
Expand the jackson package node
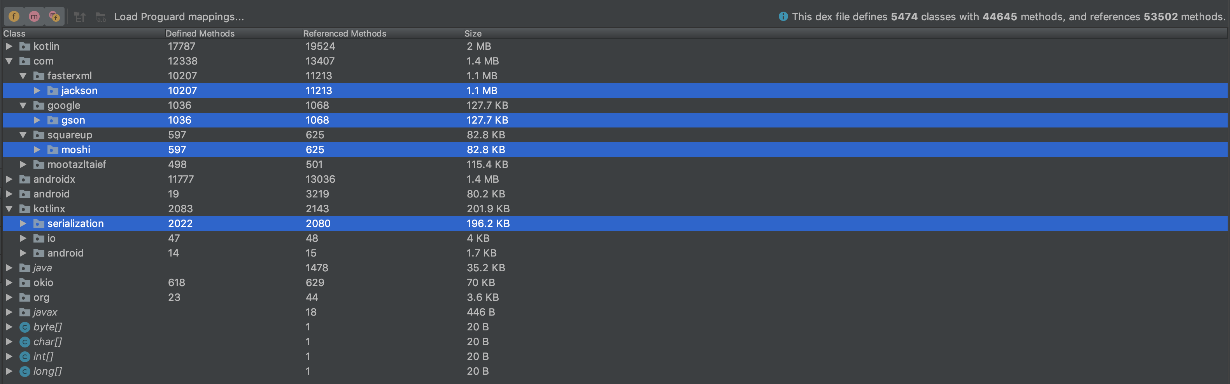[x=37, y=91]
